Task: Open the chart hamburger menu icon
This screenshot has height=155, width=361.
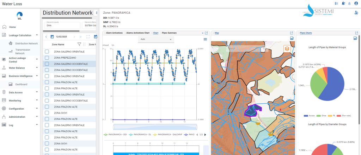Action: pyautogui.click(x=205, y=39)
